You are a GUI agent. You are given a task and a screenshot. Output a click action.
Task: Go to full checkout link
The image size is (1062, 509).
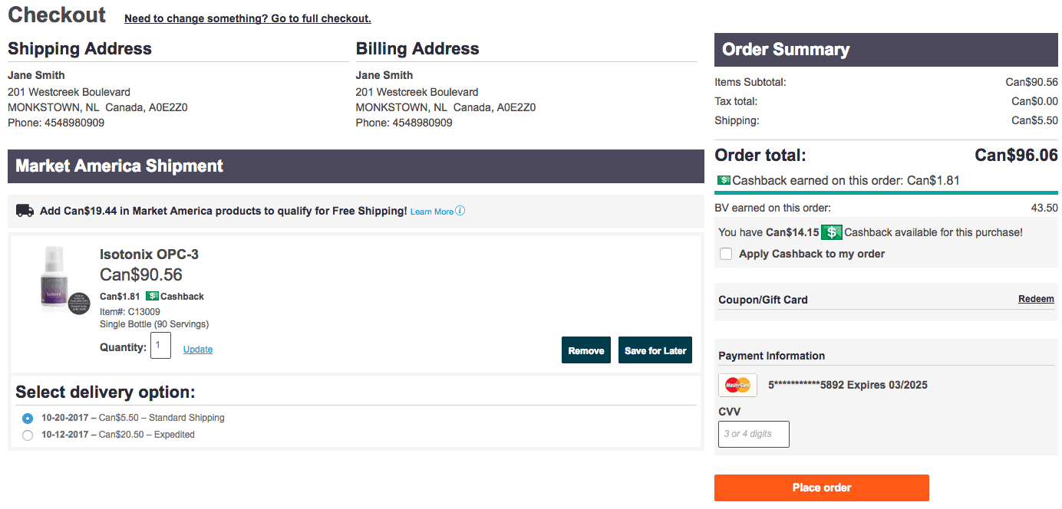point(247,18)
